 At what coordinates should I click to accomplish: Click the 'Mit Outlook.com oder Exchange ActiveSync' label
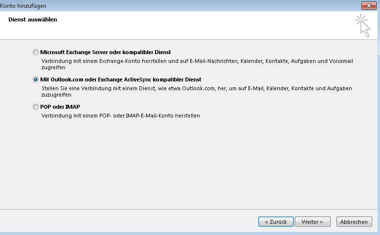[121, 79]
